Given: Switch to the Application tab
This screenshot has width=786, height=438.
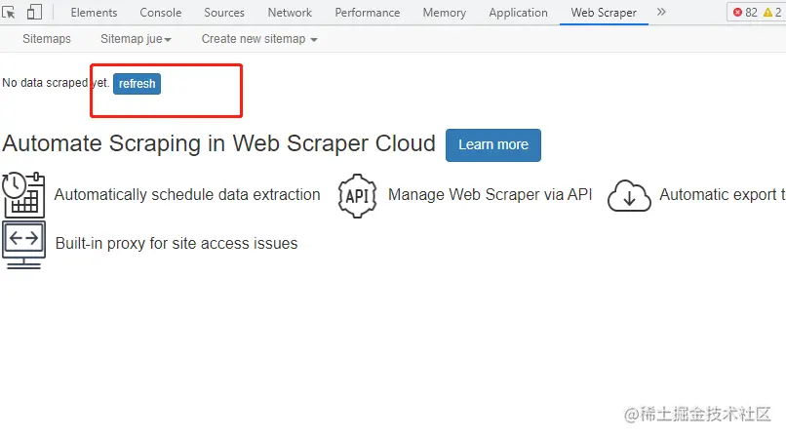Looking at the screenshot, I should pyautogui.click(x=519, y=13).
